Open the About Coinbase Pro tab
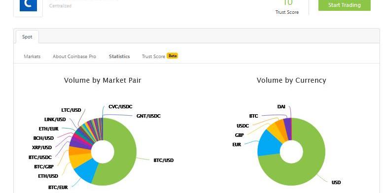The width and height of the screenshot is (383, 193). pos(74,56)
